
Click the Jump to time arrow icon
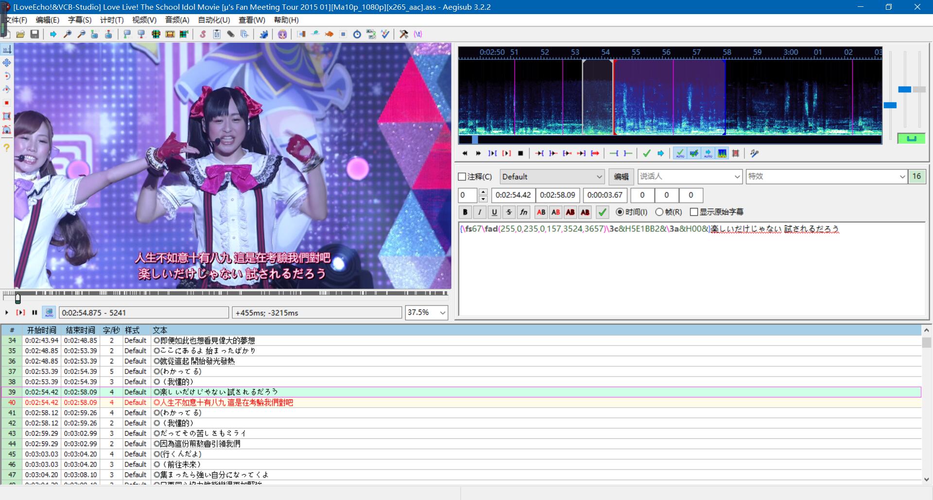click(x=53, y=34)
